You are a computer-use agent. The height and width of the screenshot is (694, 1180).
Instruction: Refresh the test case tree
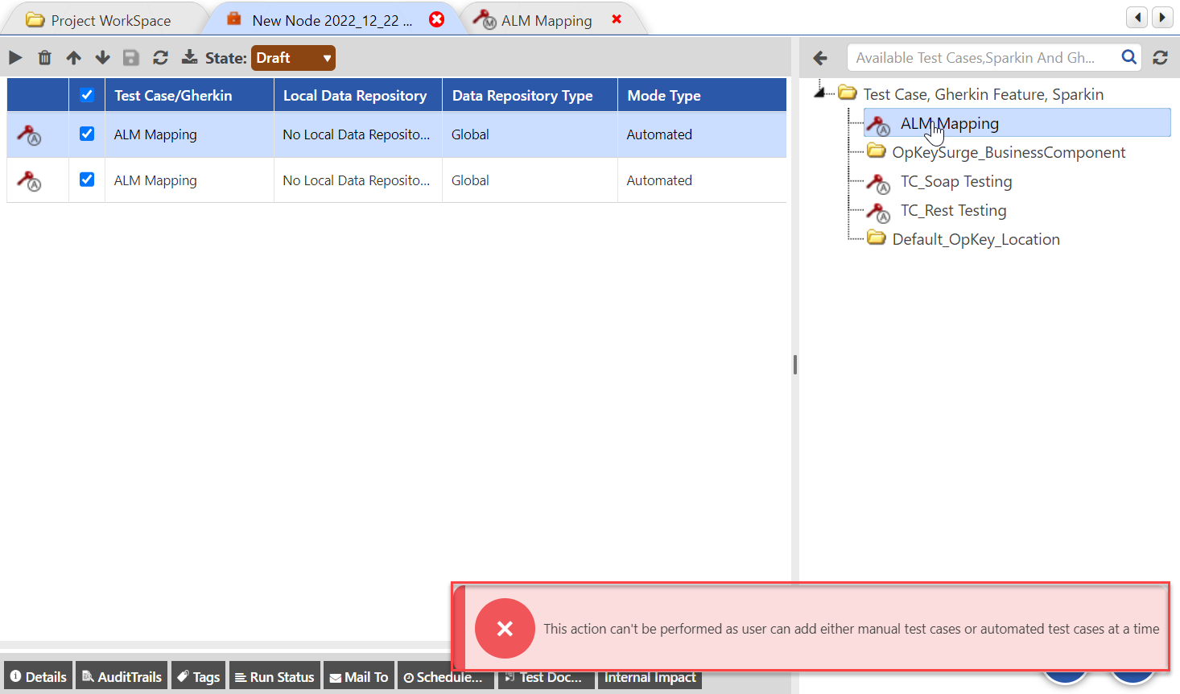point(1160,58)
